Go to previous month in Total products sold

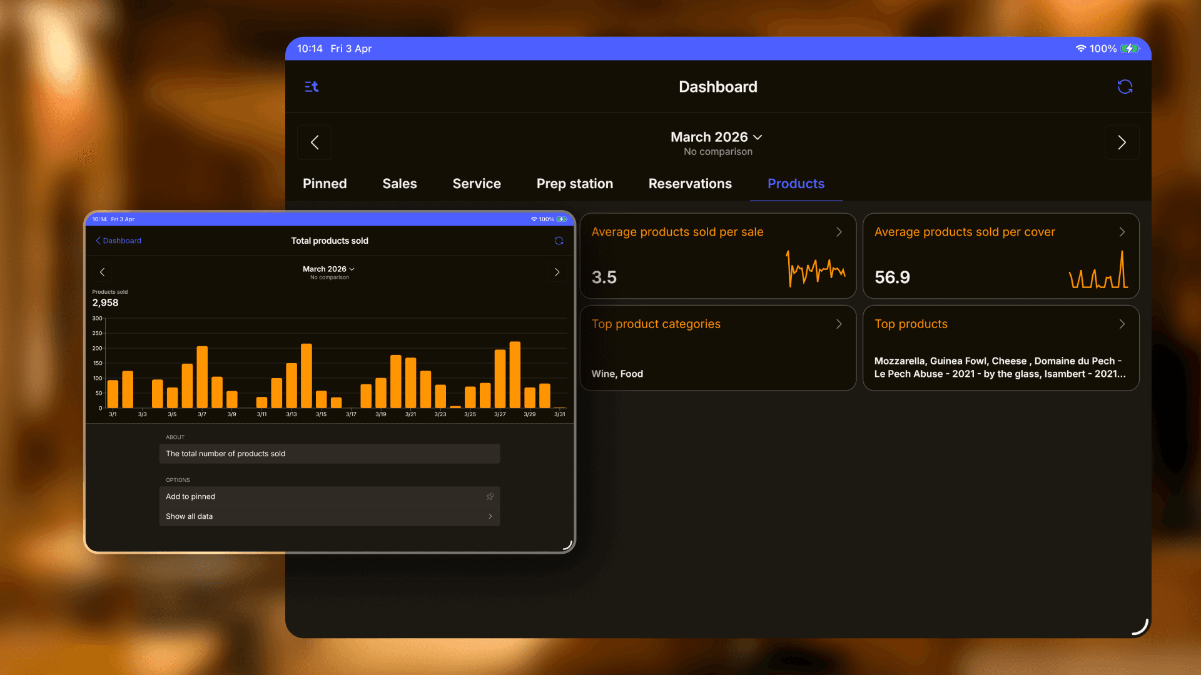click(x=103, y=272)
